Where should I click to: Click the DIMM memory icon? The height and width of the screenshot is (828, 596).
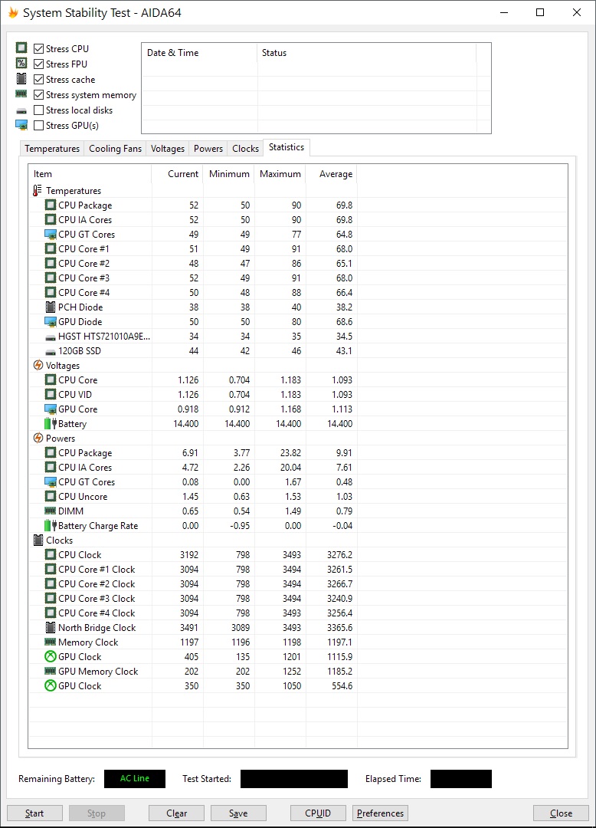point(50,511)
